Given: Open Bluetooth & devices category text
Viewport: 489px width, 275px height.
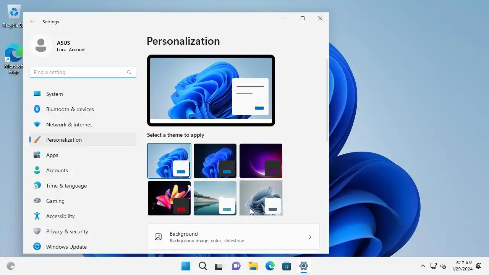Looking at the screenshot, I should (x=70, y=109).
